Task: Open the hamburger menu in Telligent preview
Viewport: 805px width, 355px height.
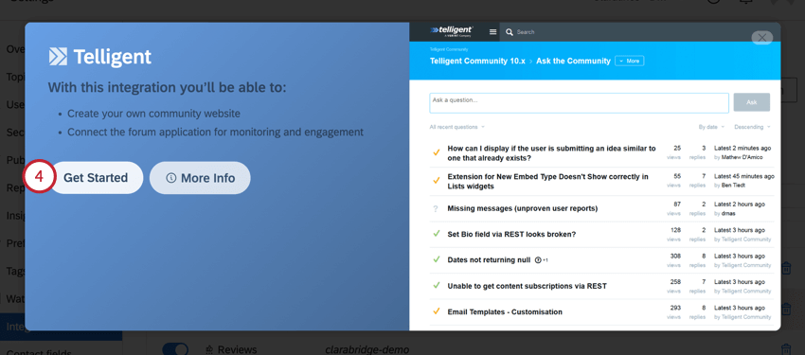Action: (x=492, y=32)
